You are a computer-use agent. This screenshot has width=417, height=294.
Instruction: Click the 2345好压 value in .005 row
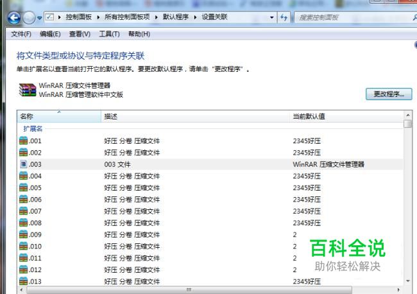(x=307, y=188)
